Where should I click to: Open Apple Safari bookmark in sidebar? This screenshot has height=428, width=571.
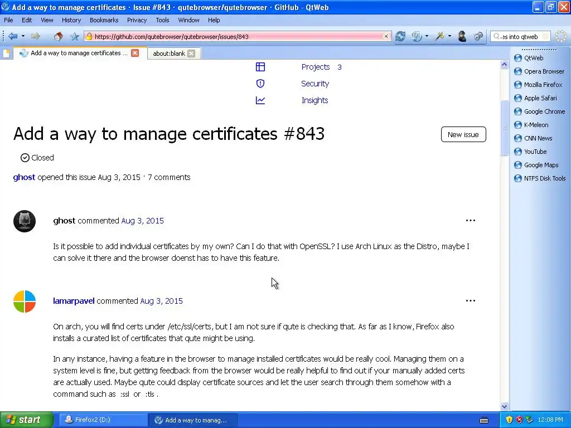pos(535,98)
